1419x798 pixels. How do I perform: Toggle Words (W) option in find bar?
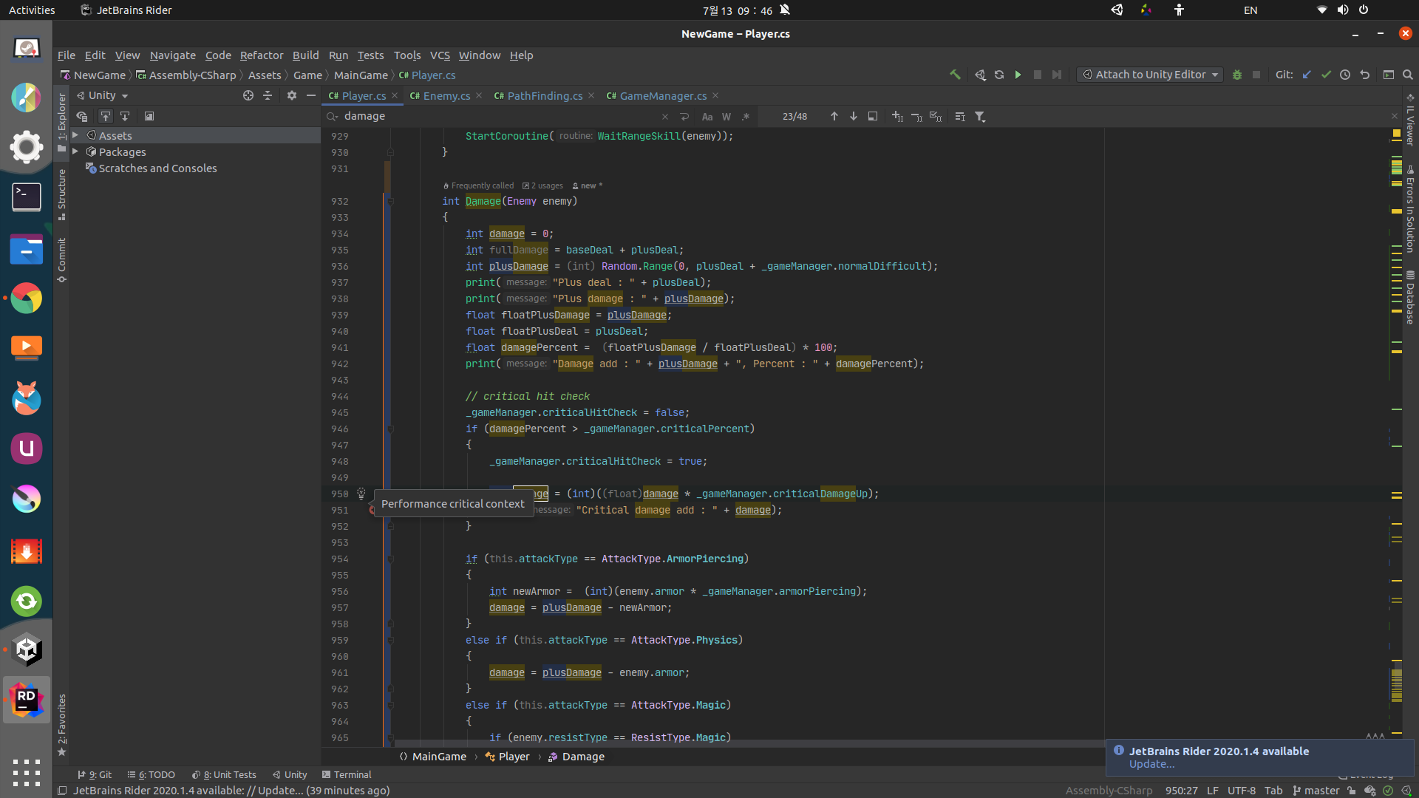click(x=726, y=117)
